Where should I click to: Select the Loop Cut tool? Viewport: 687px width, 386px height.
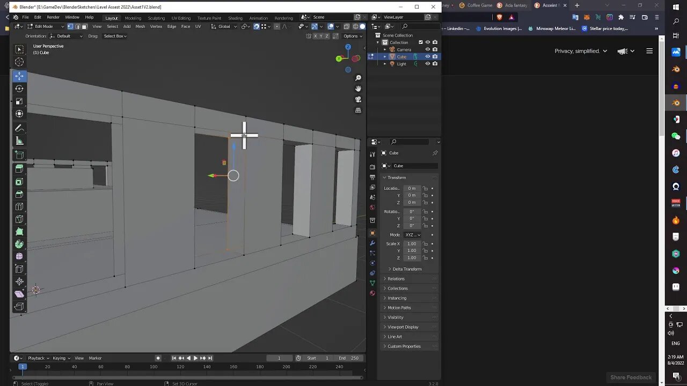pos(19,206)
